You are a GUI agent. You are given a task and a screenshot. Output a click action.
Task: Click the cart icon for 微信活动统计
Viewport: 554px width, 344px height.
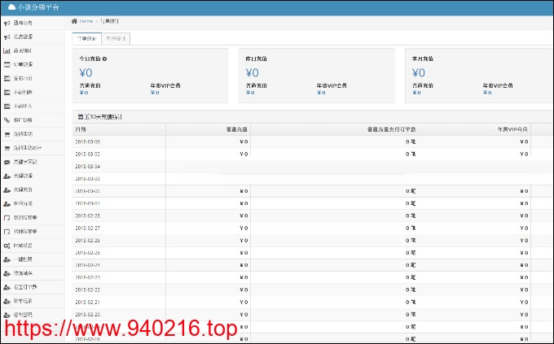click(7, 148)
